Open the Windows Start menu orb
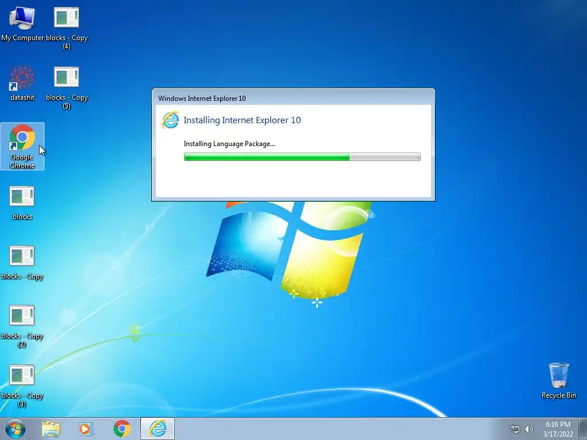This screenshot has width=587, height=440. pos(15,429)
